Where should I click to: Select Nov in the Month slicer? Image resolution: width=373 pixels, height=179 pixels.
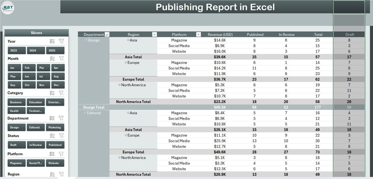click(43, 85)
